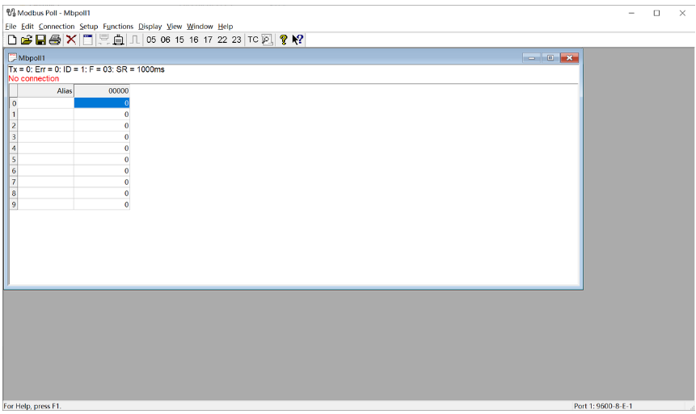Select function 05 in the toolbar

tap(151, 40)
